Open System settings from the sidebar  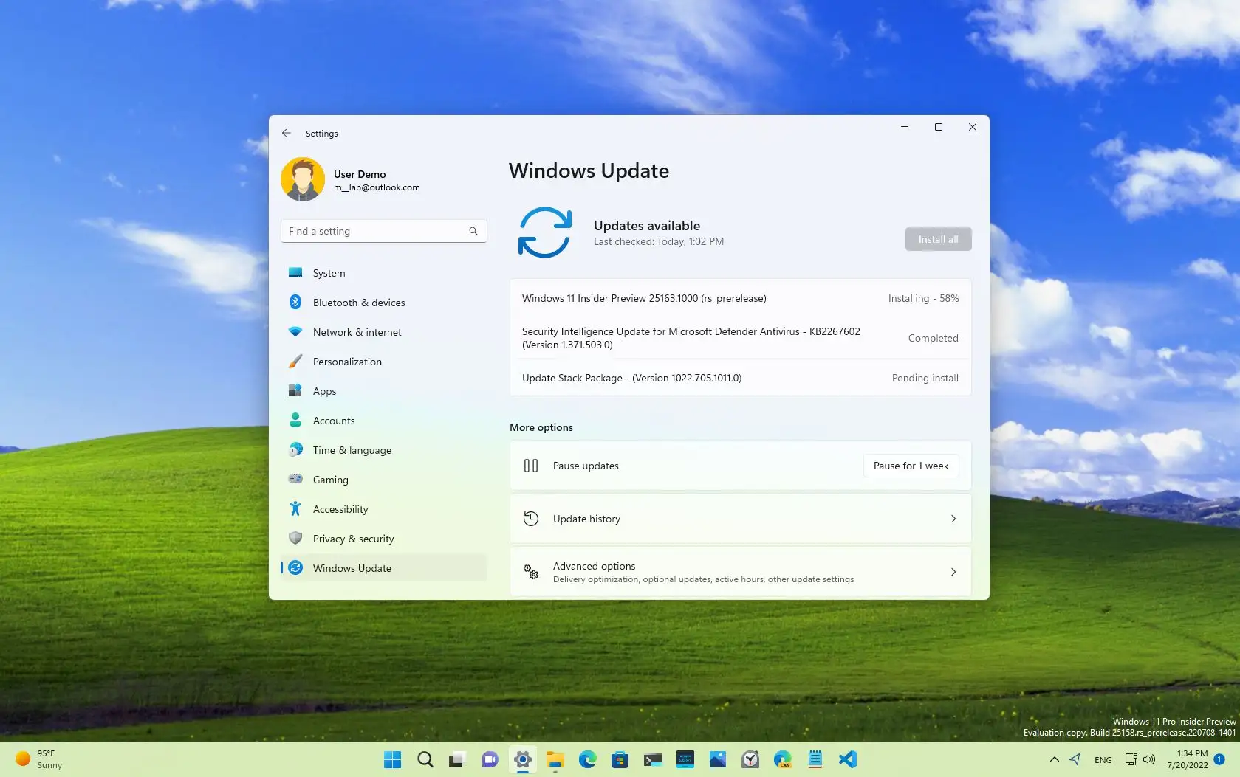click(x=383, y=273)
